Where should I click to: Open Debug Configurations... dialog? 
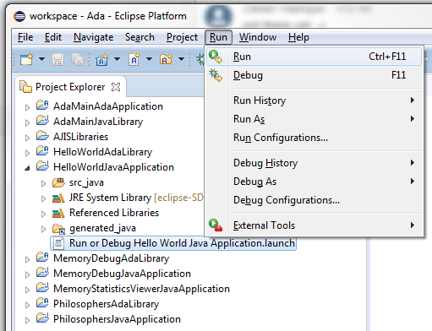coord(314,200)
